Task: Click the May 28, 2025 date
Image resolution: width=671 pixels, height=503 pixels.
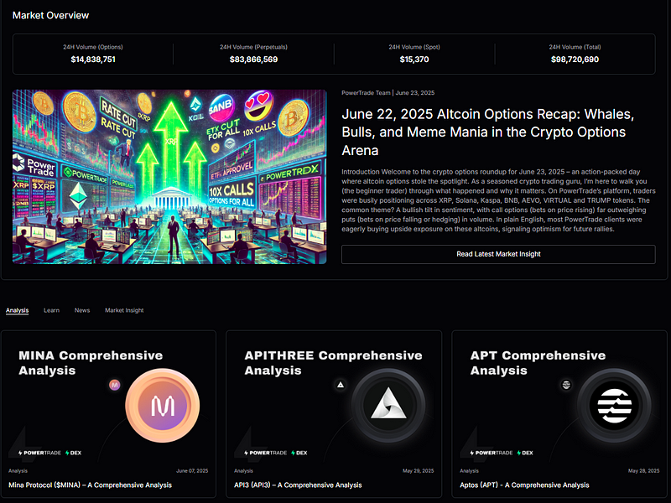Action: (643, 470)
